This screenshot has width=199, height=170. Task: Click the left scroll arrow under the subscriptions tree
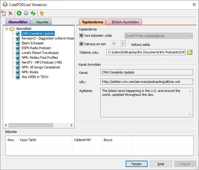tap(6, 125)
